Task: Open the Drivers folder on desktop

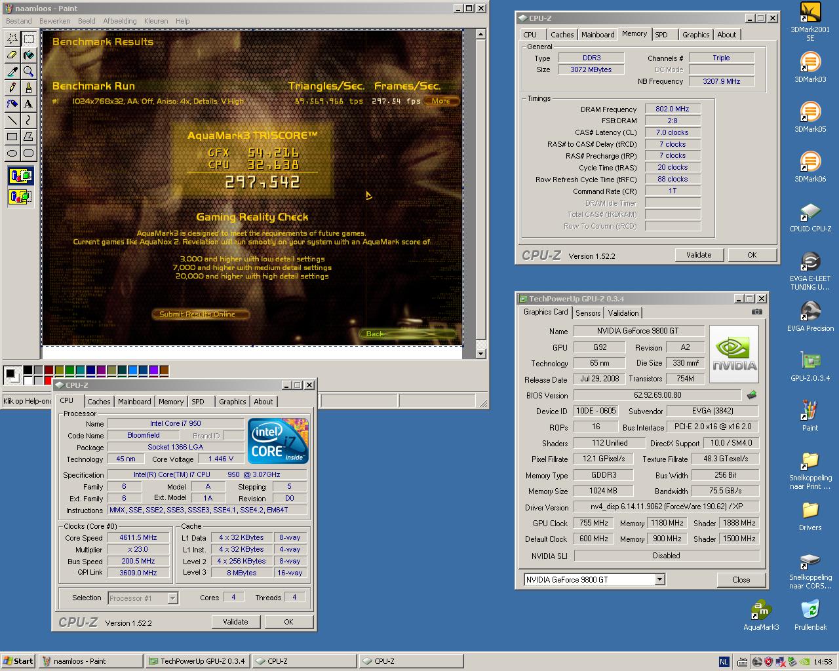Action: click(x=810, y=516)
